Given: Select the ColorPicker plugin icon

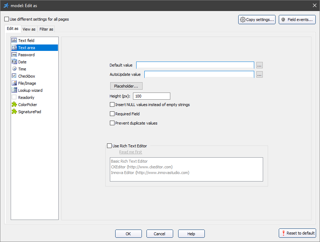Looking at the screenshot, I should pyautogui.click(x=14, y=105).
